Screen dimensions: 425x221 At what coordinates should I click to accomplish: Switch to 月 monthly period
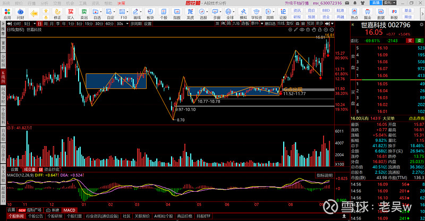click(x=52, y=23)
